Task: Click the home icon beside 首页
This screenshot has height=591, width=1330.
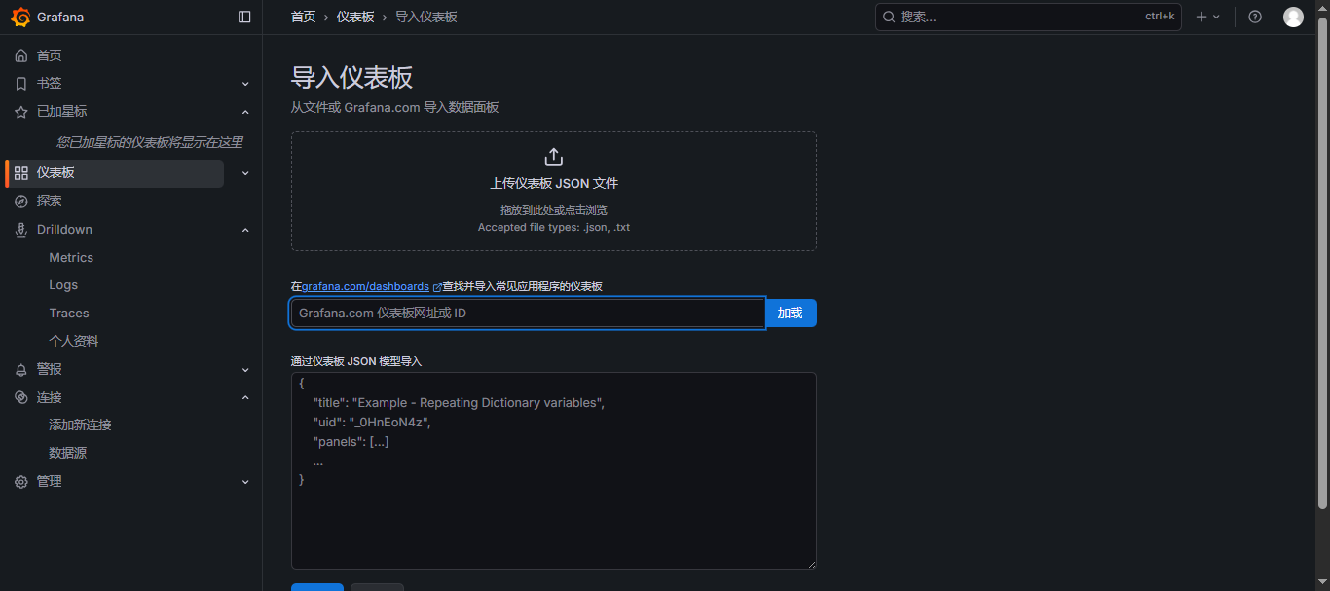Action: (x=21, y=55)
